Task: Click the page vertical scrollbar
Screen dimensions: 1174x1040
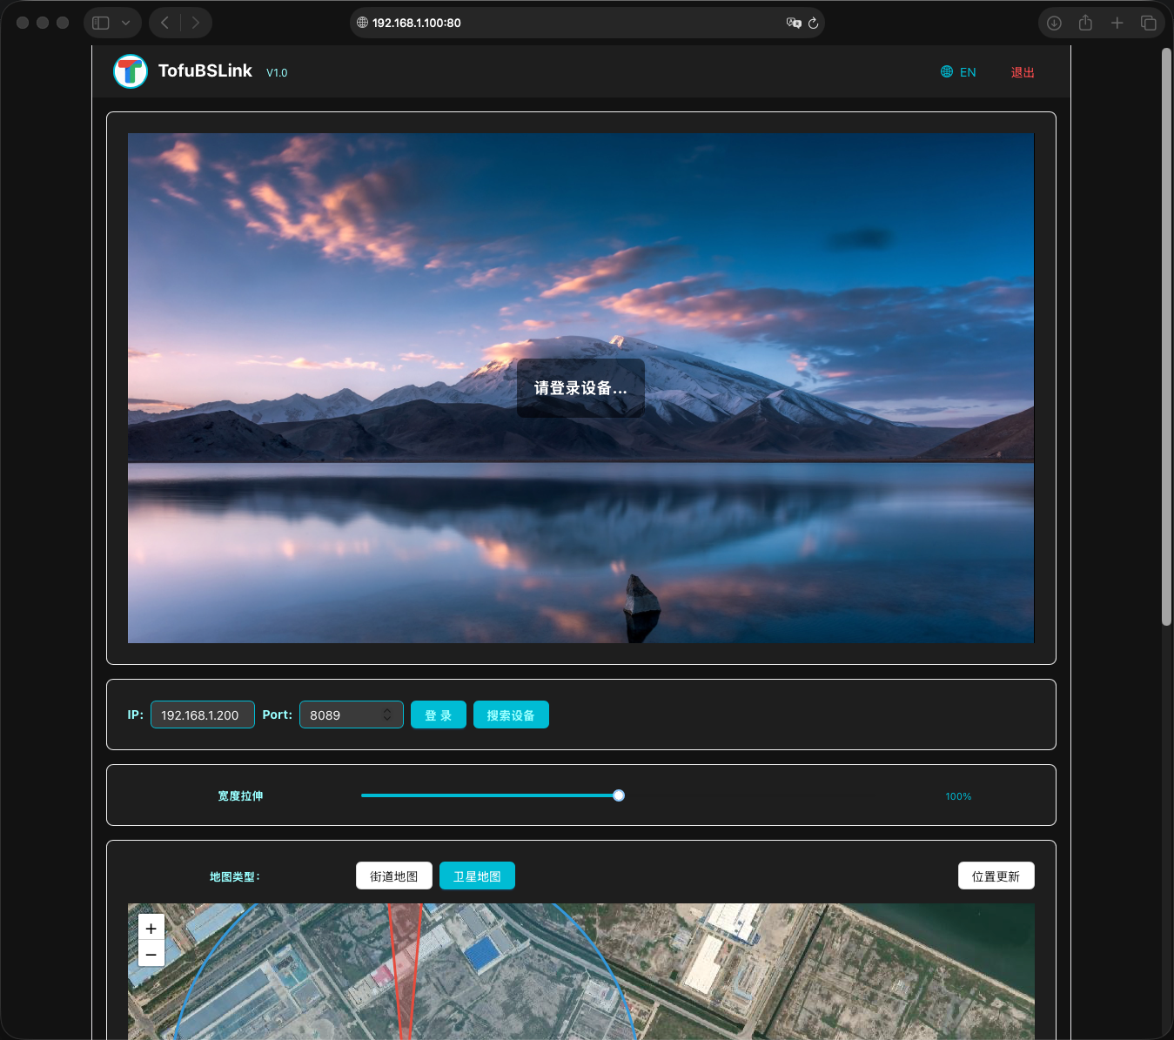Action: [1167, 336]
